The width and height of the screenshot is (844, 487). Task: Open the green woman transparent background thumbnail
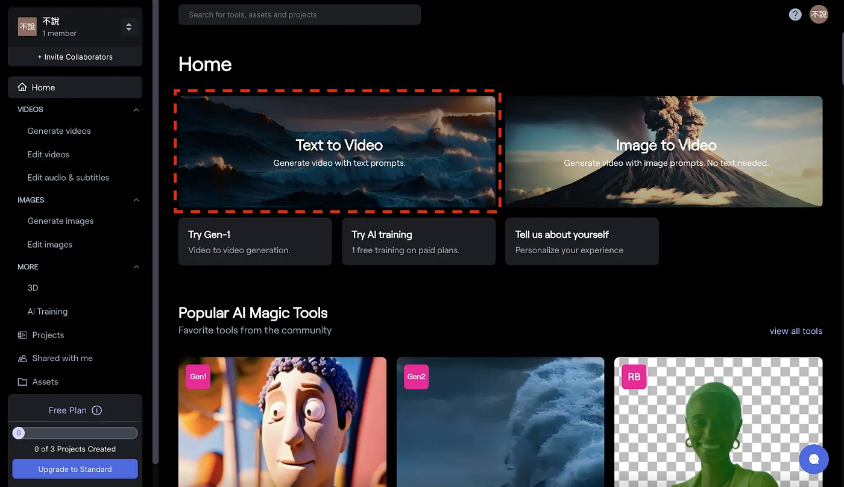coord(719,422)
